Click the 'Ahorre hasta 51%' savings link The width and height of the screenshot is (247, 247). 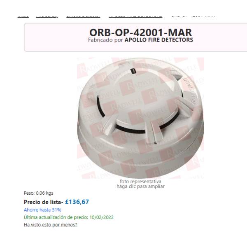coord(42,210)
